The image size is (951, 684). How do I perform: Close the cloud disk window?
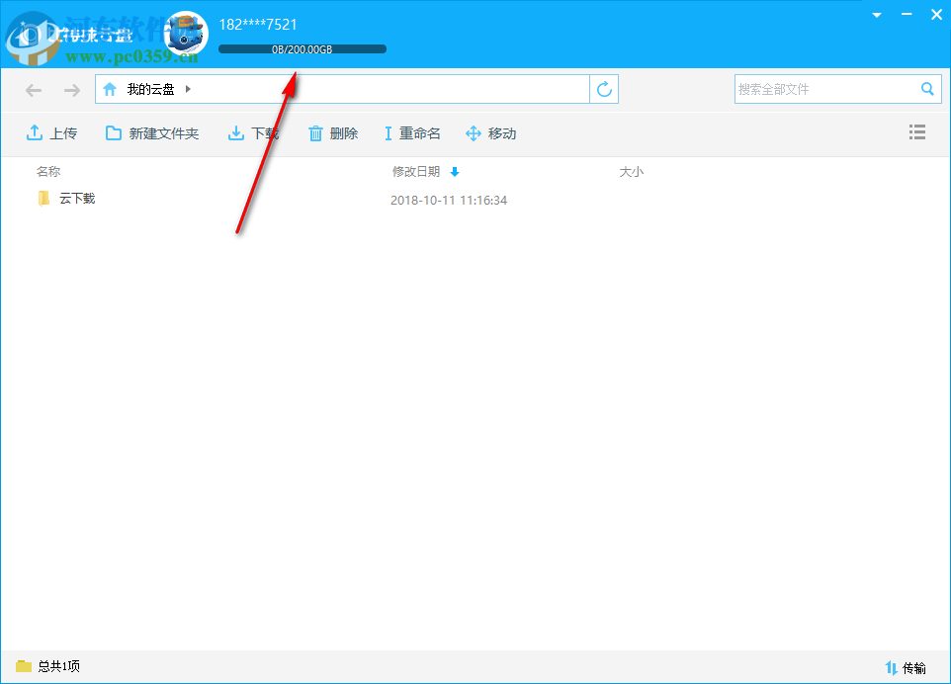pos(936,15)
